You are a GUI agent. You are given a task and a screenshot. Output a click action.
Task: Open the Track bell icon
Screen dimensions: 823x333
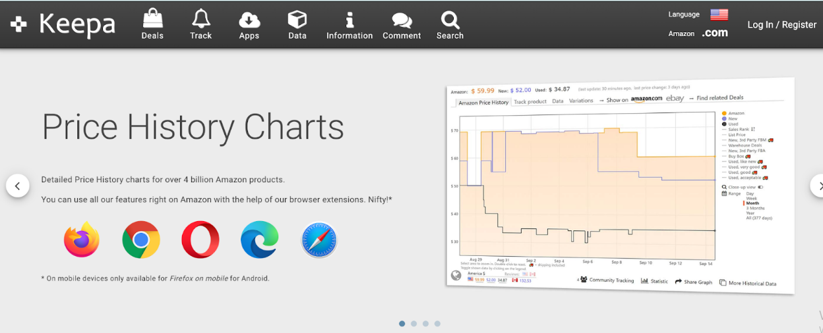tap(200, 18)
